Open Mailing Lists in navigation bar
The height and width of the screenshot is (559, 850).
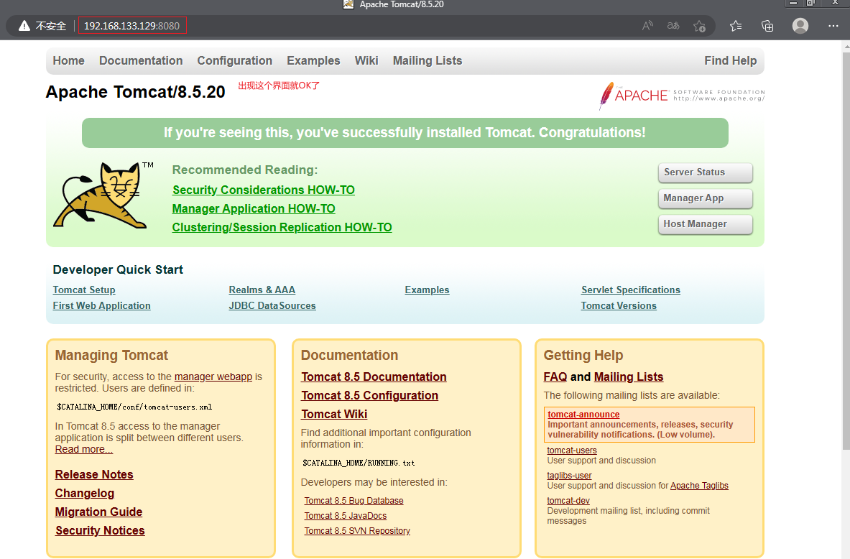click(428, 61)
